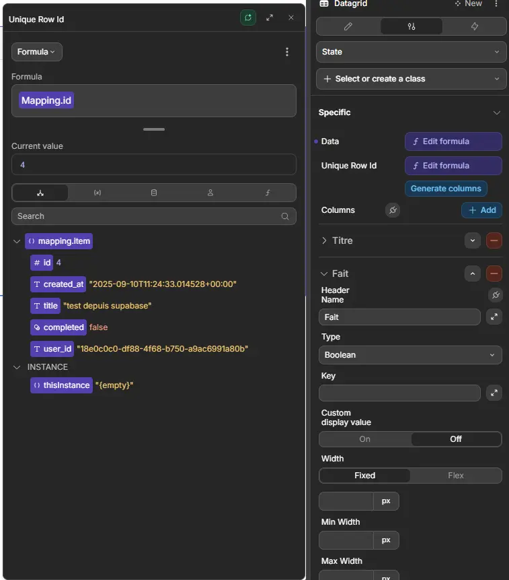Expand the Unique Row Id panel to fullscreen
This screenshot has height=580, width=509.
point(270,18)
